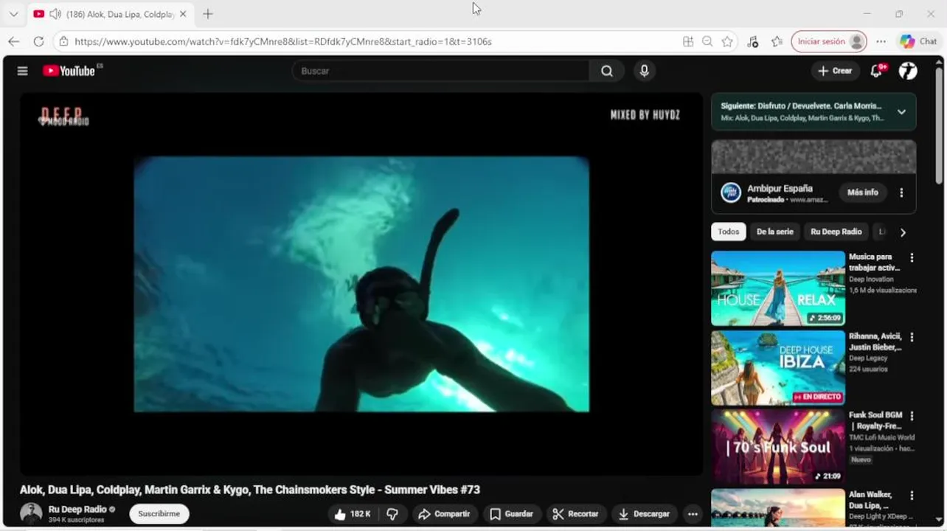947x531 pixels.
Task: Open browser media control music-note icon
Action: 752,41
